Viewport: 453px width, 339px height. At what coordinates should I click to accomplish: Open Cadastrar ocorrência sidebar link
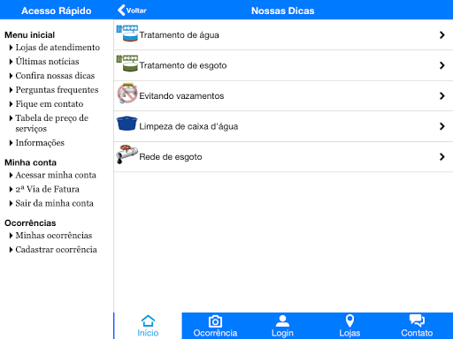point(56,250)
